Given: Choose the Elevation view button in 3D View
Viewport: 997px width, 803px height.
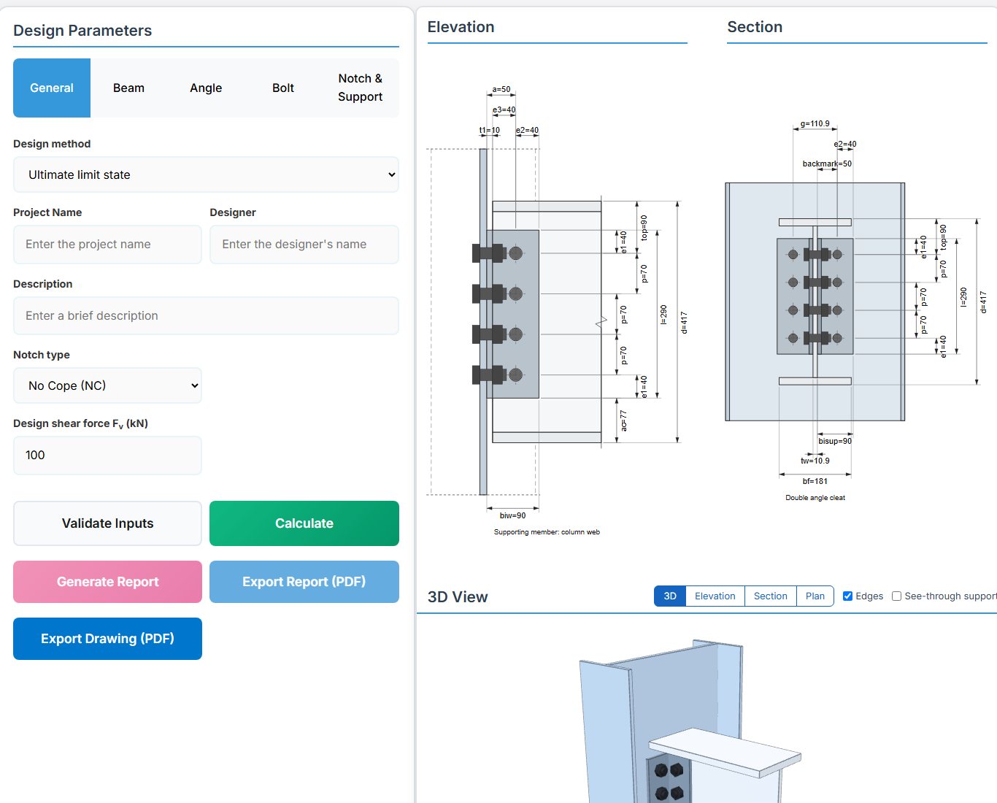Looking at the screenshot, I should (x=715, y=596).
